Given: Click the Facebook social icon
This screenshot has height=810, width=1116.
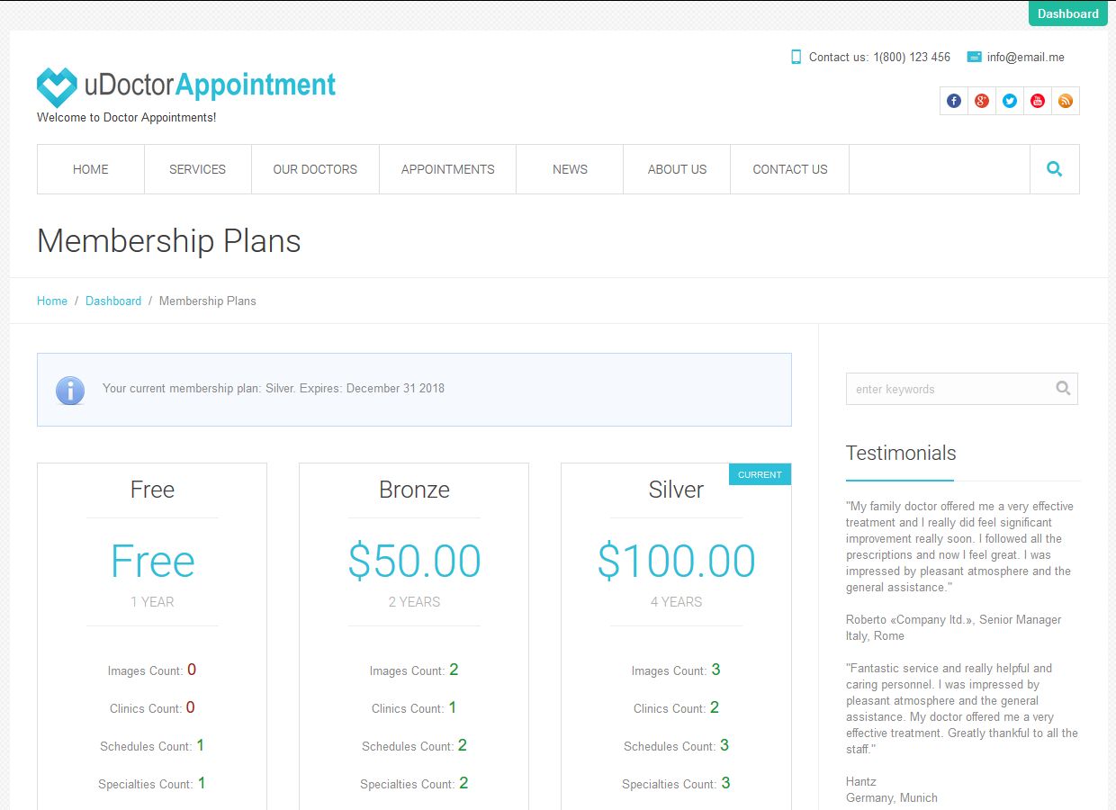Looking at the screenshot, I should pyautogui.click(x=954, y=101).
